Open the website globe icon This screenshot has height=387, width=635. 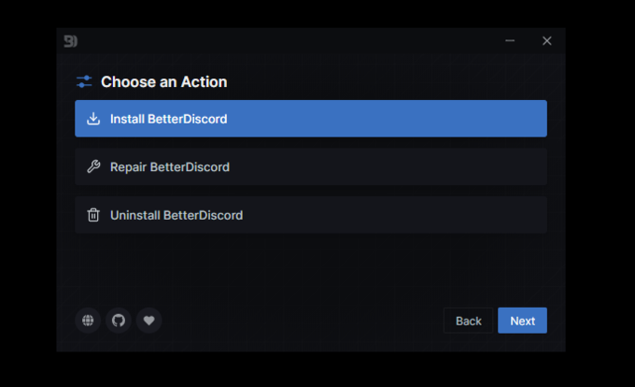[88, 321]
